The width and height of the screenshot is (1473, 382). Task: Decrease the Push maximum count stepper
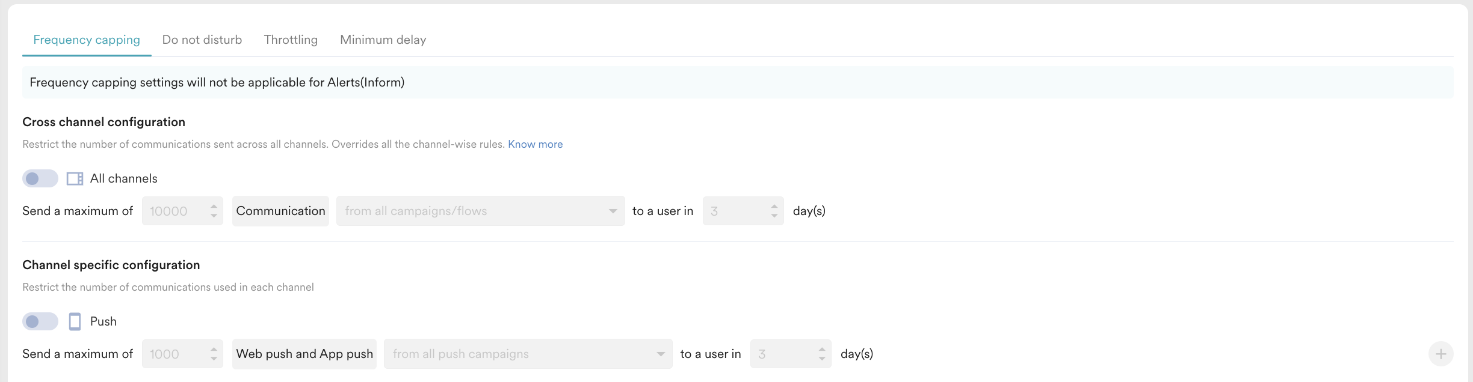[x=214, y=359]
